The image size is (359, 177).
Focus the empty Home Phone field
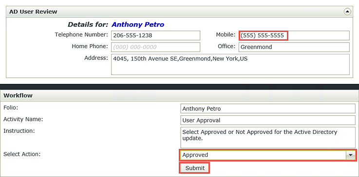156,47
